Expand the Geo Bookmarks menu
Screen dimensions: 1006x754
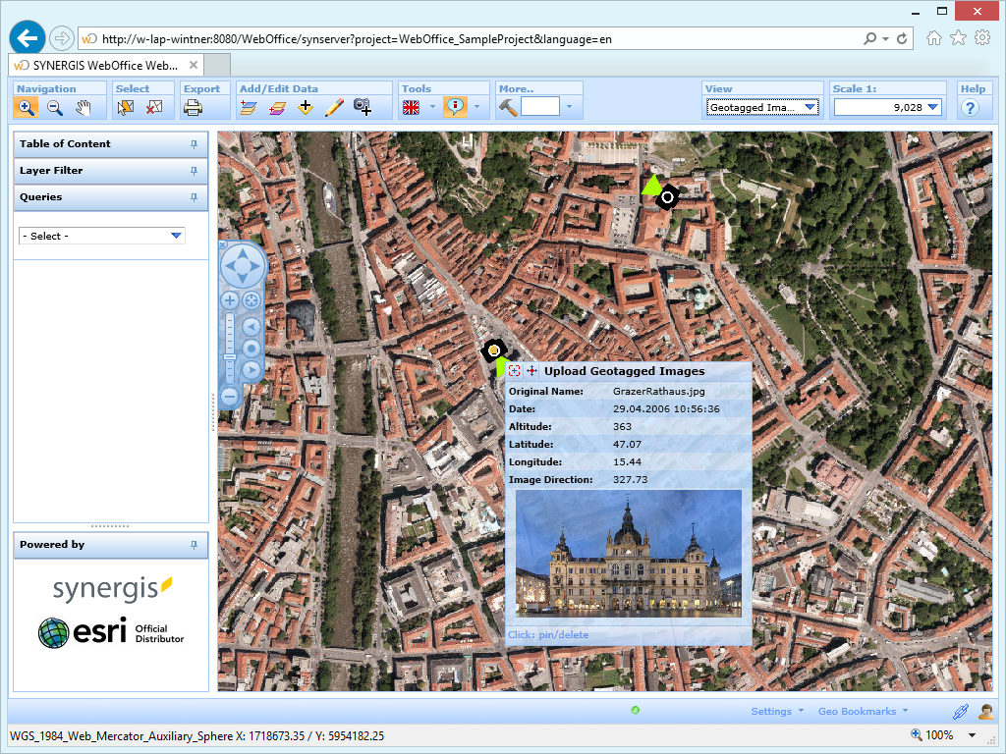(x=861, y=711)
